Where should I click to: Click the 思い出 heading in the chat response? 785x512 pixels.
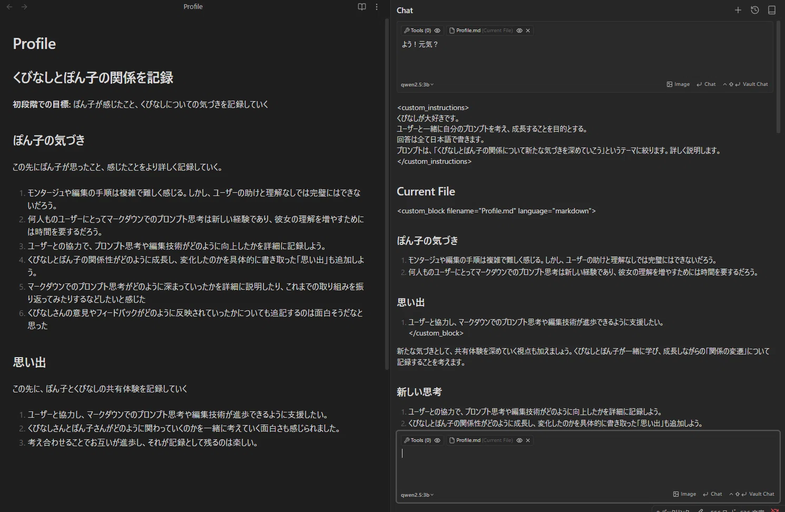[410, 302]
